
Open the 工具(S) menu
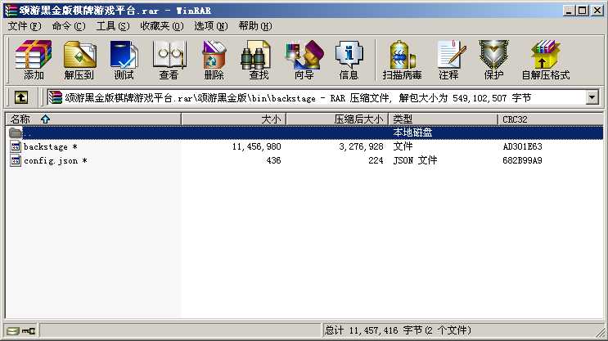[x=112, y=26]
